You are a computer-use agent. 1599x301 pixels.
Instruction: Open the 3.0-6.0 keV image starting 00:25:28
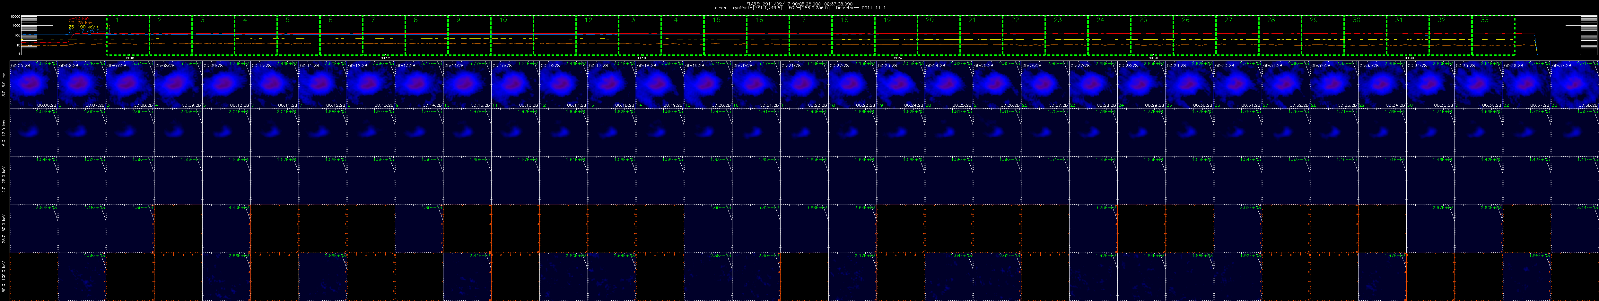click(x=996, y=84)
